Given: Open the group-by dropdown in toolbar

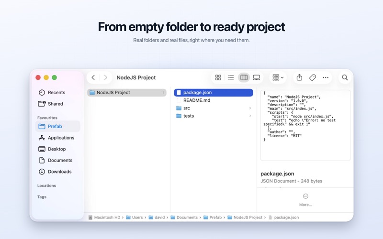Looking at the screenshot, I should click(278, 77).
